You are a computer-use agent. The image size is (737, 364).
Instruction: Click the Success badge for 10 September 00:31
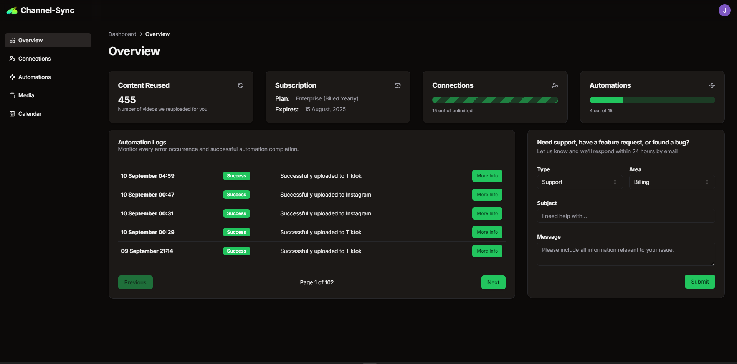236,213
